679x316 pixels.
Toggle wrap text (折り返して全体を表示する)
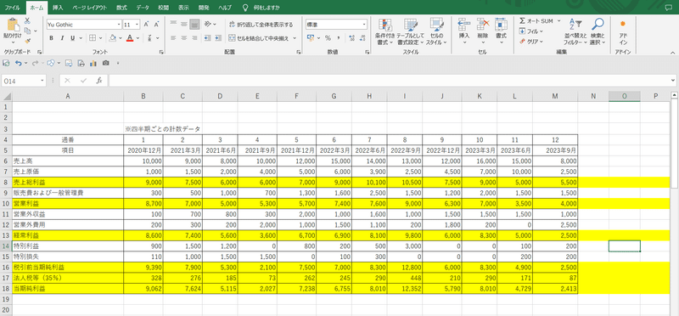coord(261,25)
